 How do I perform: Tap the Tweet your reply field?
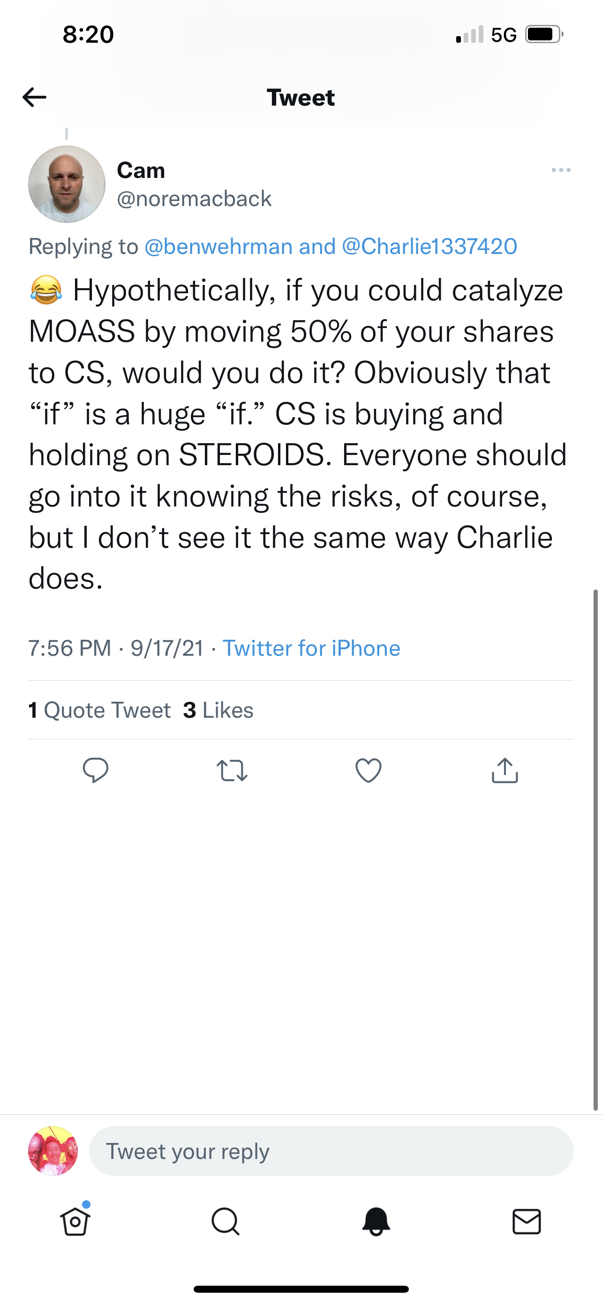(331, 1151)
